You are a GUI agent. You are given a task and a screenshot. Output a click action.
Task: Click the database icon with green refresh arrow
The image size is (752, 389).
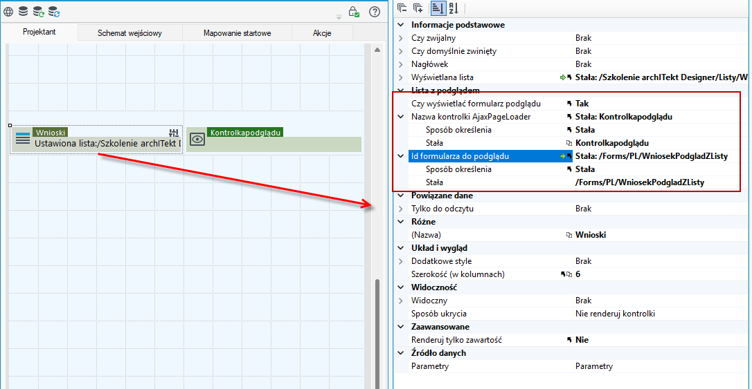pos(38,12)
